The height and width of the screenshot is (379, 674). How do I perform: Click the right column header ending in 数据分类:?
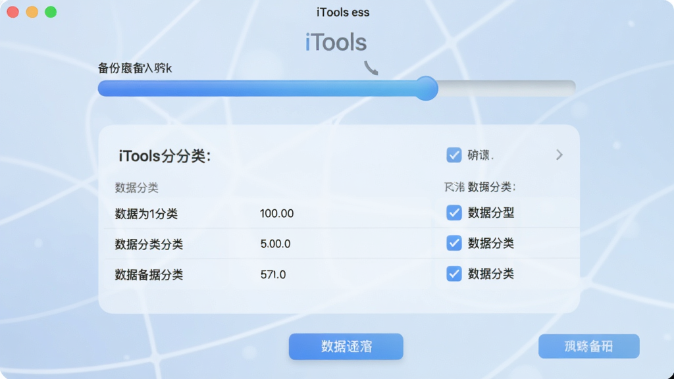pyautogui.click(x=480, y=187)
